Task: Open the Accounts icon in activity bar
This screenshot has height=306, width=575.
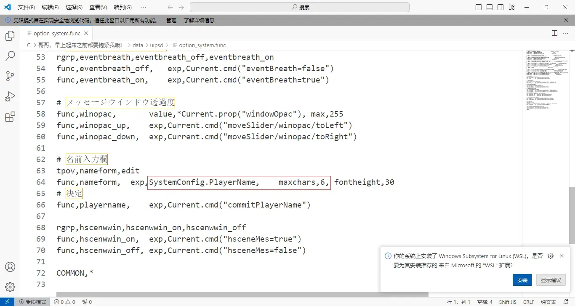Action: (x=10, y=267)
